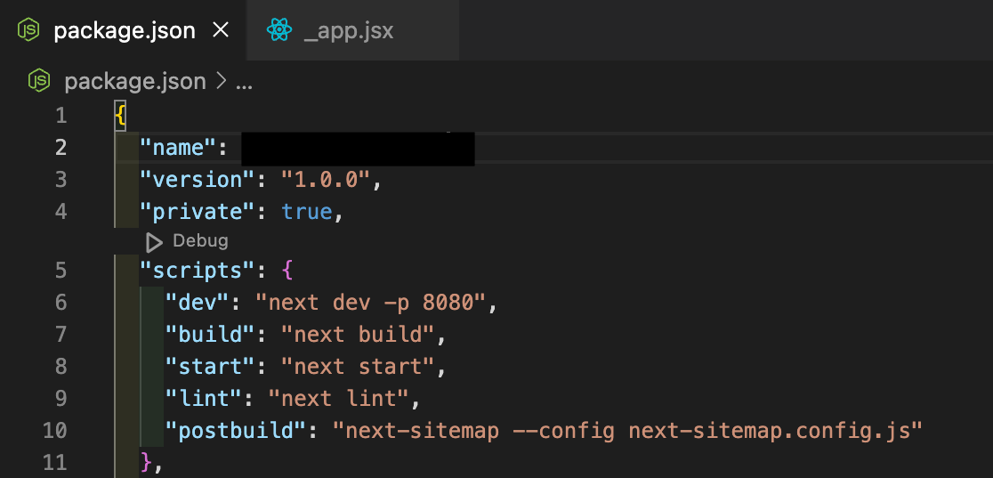Click the next-sitemap --config command value
993x478 pixels.
point(627,431)
